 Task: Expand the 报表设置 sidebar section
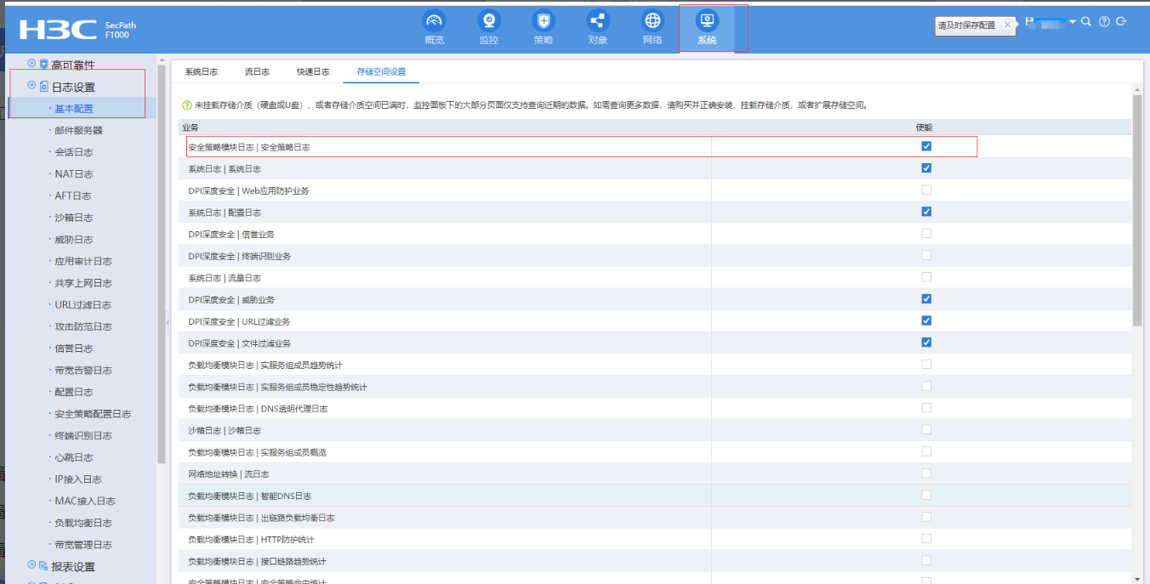(x=31, y=565)
